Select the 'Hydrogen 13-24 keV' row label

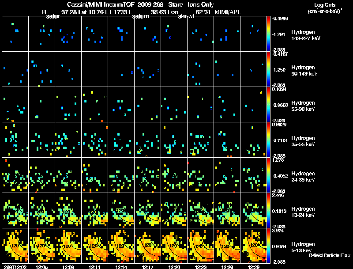pos(303,212)
